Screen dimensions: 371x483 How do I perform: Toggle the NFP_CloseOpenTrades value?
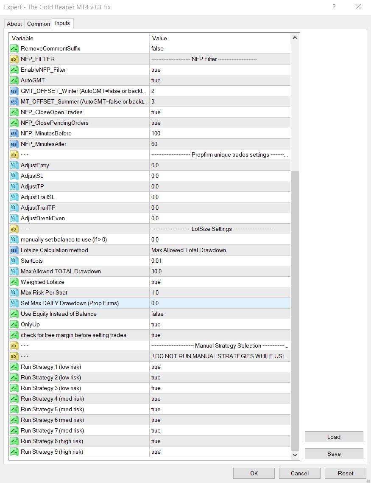tap(220, 112)
